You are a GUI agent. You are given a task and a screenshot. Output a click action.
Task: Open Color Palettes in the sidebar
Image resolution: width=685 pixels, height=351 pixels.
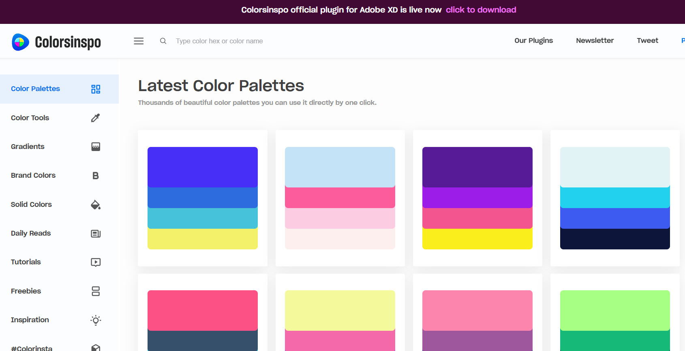tap(59, 89)
